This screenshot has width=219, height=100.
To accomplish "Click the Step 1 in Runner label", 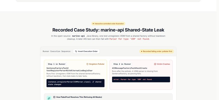I will [57, 64].
